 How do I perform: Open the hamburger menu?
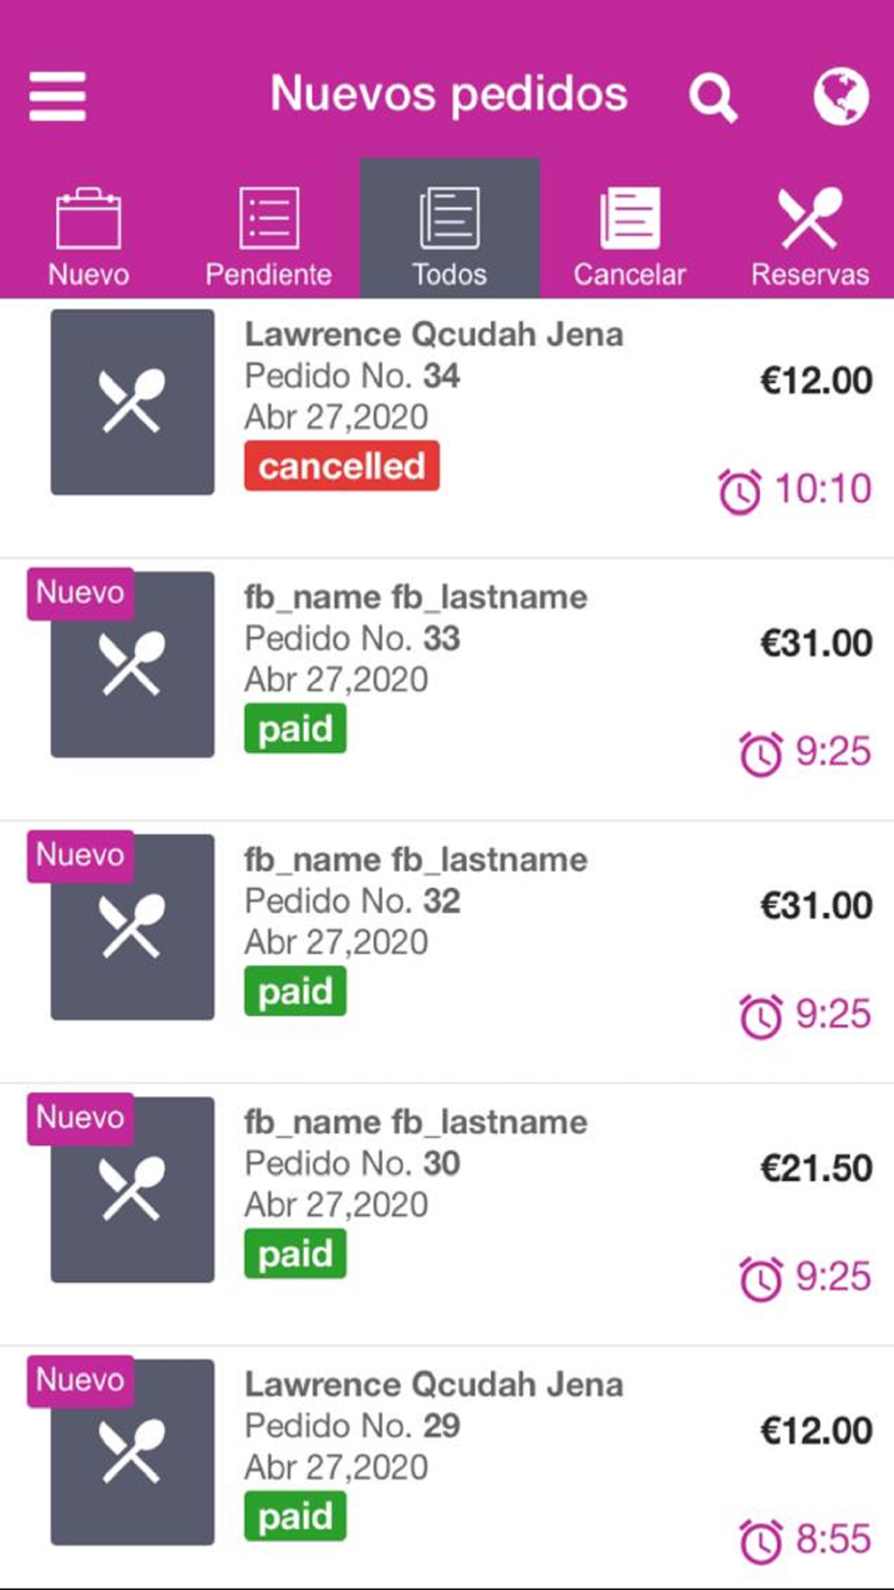pos(57,96)
